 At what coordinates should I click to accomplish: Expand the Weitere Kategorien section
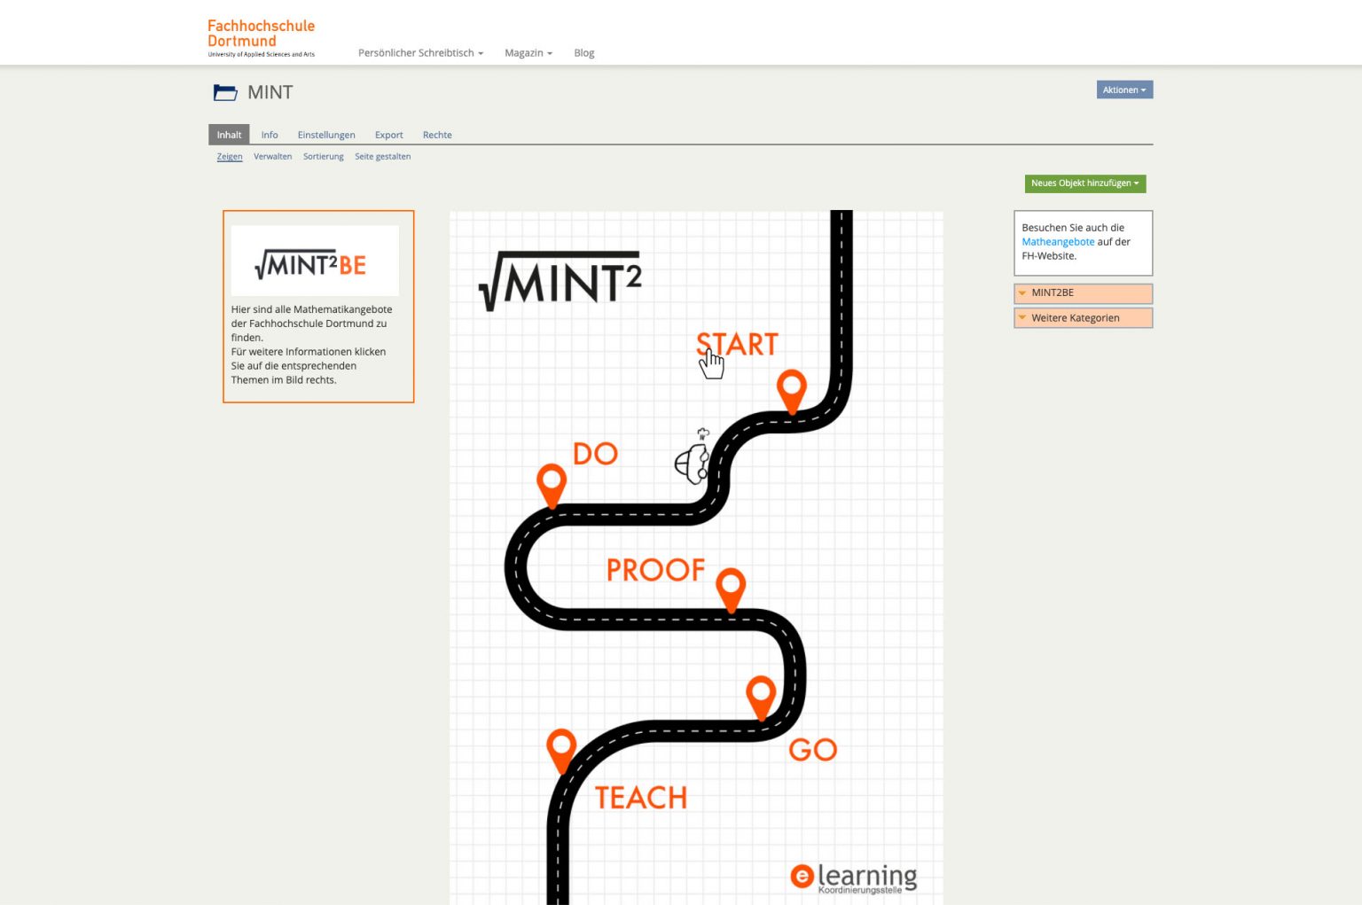tap(1075, 317)
